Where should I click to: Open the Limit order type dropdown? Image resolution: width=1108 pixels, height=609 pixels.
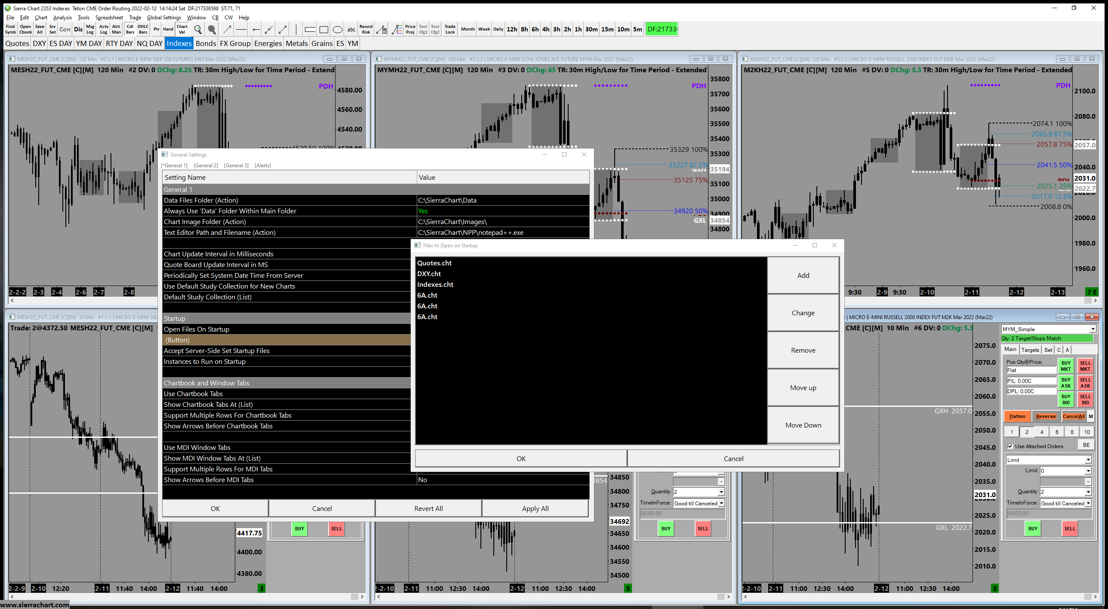[1088, 460]
